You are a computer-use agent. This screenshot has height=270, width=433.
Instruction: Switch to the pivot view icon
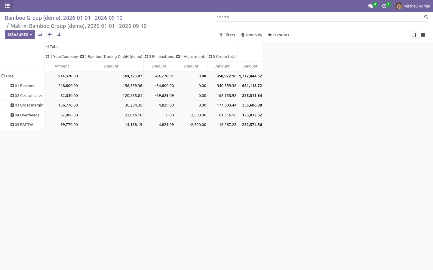(x=413, y=35)
